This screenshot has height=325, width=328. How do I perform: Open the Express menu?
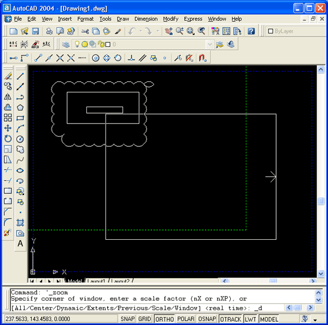[x=193, y=19]
